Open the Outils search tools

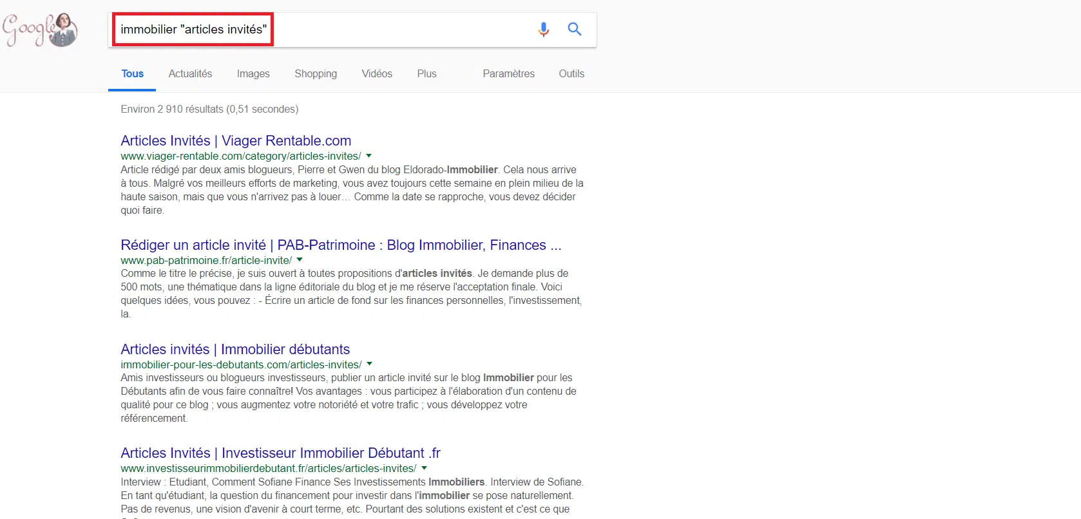point(571,74)
